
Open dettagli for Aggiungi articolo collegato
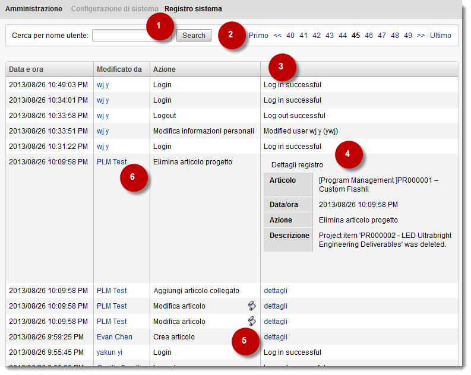click(276, 291)
